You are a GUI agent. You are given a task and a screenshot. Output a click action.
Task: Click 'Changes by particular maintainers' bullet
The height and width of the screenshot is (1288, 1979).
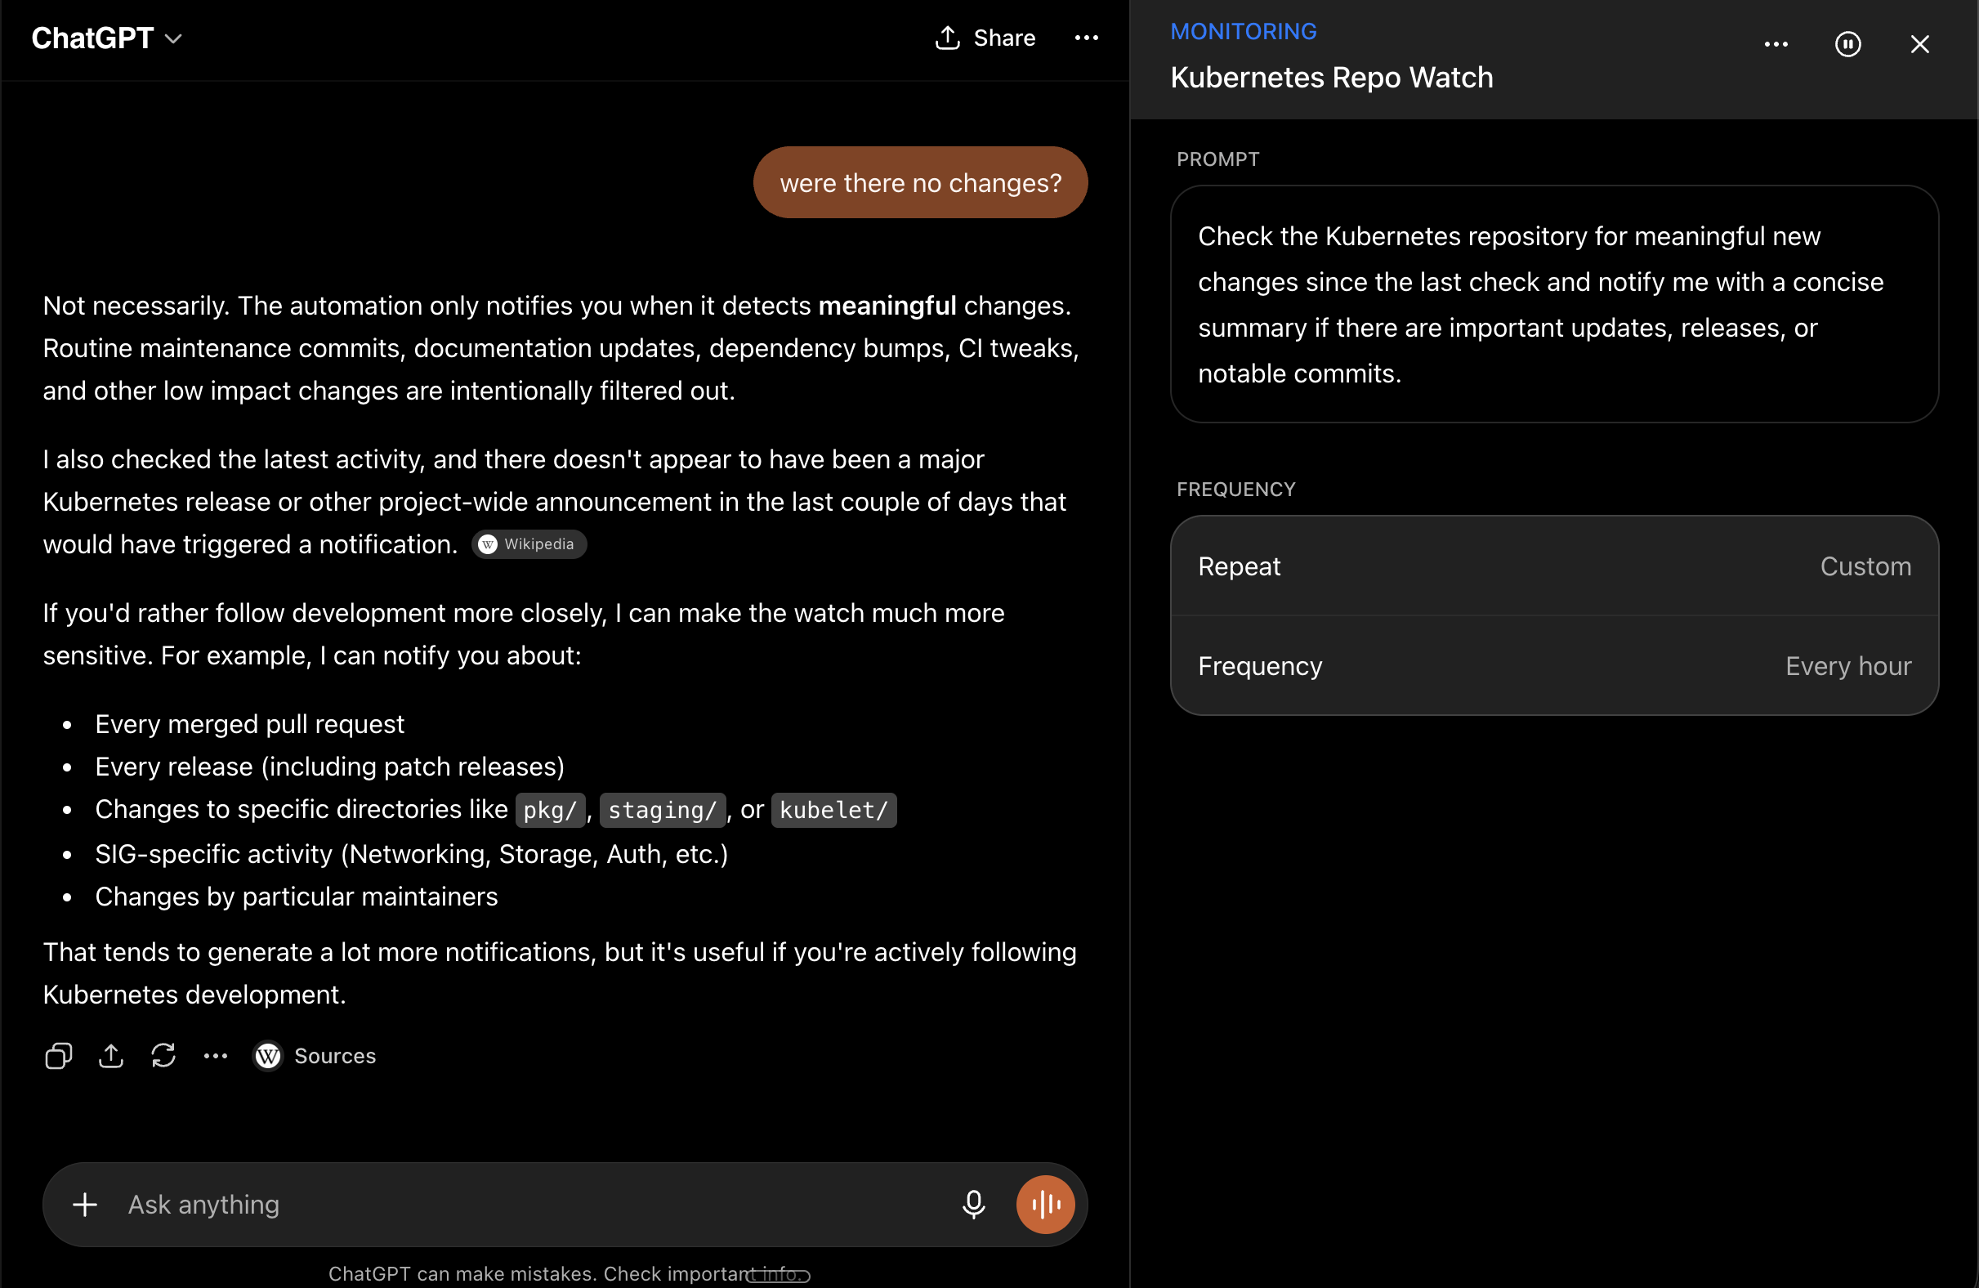(296, 897)
